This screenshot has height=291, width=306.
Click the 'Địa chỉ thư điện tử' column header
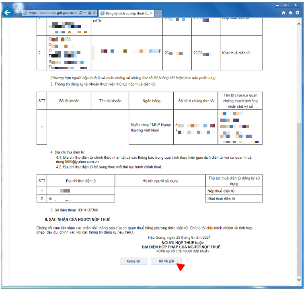[81, 181]
